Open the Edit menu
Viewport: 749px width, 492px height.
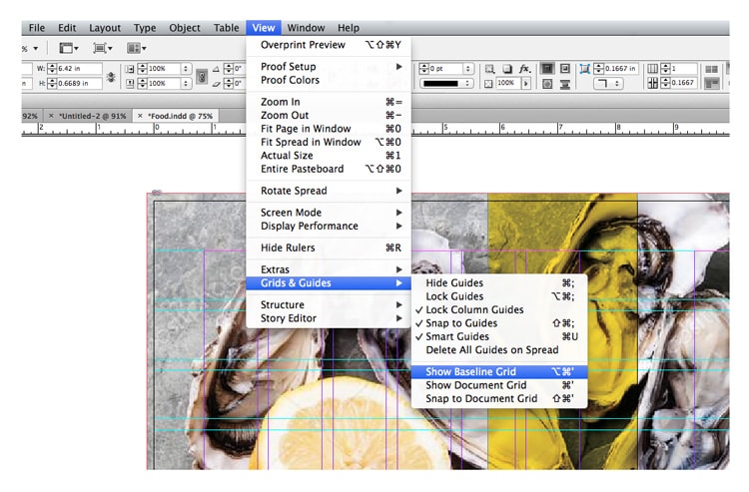(x=67, y=28)
